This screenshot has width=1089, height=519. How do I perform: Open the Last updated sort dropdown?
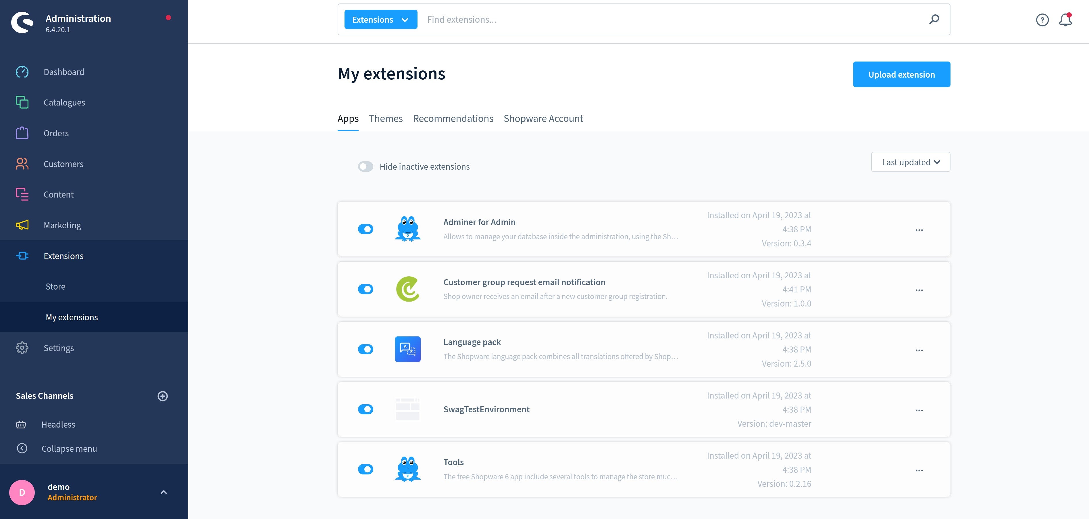911,162
